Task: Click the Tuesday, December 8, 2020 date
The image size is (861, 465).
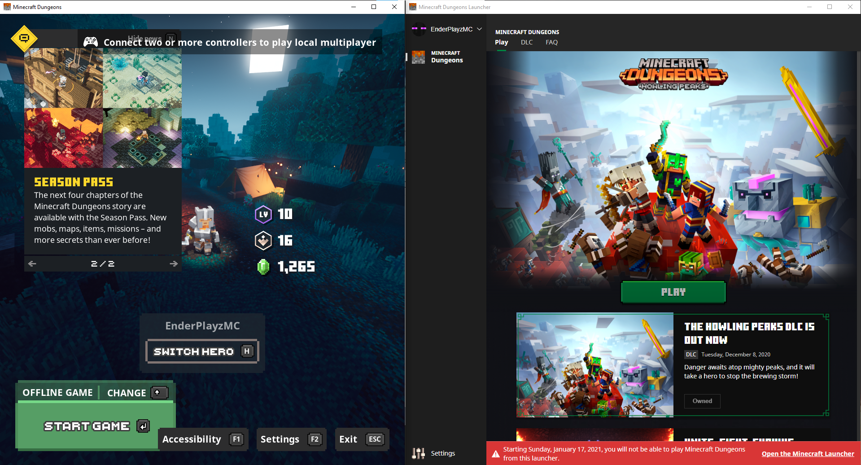Action: tap(736, 355)
